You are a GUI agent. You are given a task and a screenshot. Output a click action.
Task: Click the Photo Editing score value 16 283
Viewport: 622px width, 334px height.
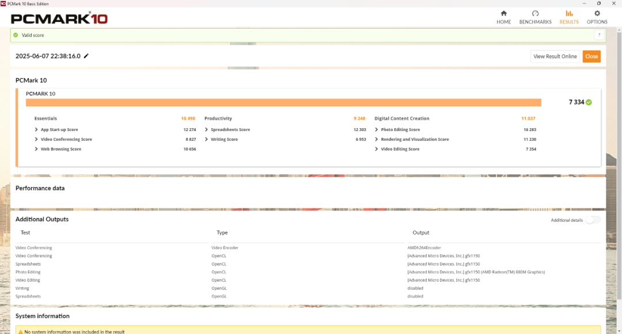coord(530,129)
